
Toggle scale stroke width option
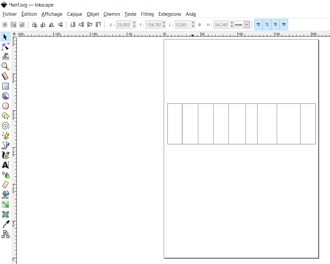pos(258,25)
